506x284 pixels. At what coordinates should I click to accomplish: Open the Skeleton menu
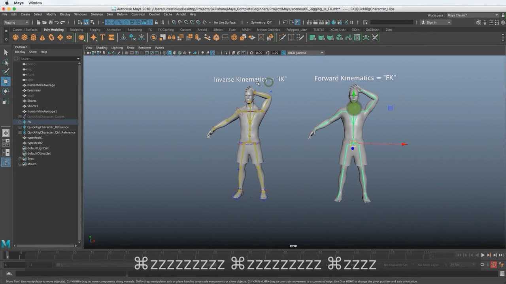click(96, 14)
